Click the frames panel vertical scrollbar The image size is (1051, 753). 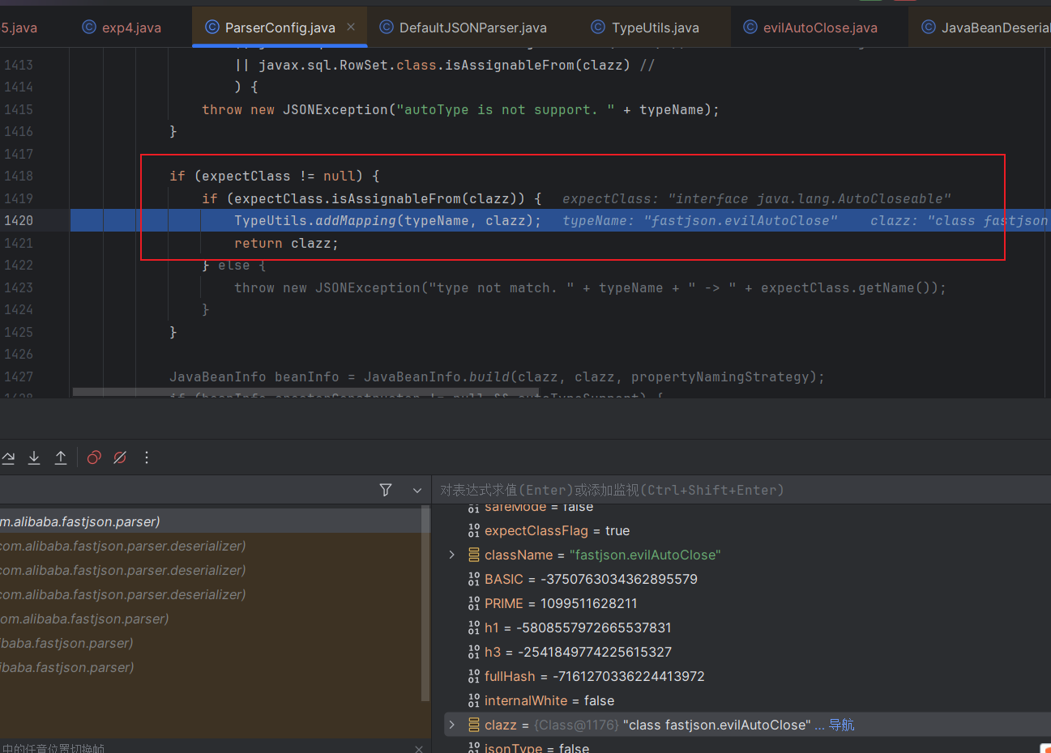click(425, 603)
